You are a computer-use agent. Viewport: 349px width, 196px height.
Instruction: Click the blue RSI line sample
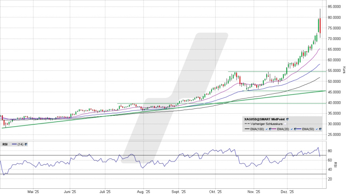point(15,144)
